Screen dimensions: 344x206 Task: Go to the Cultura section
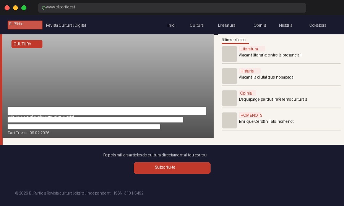pyautogui.click(x=196, y=26)
